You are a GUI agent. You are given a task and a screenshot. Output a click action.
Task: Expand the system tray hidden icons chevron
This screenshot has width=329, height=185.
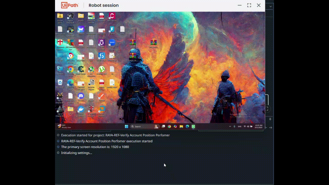230,126
